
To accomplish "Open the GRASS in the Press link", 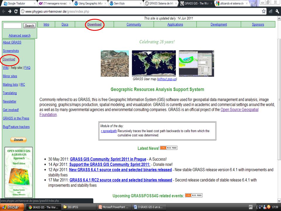I will coord(16,118).
